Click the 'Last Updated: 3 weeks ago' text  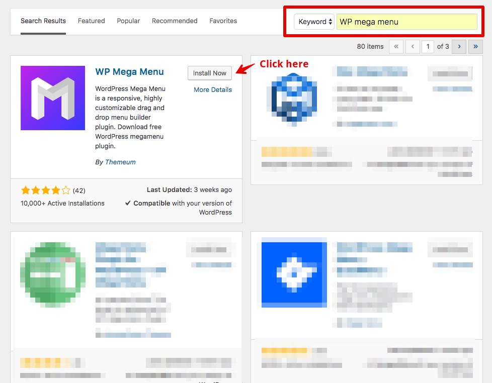point(189,189)
